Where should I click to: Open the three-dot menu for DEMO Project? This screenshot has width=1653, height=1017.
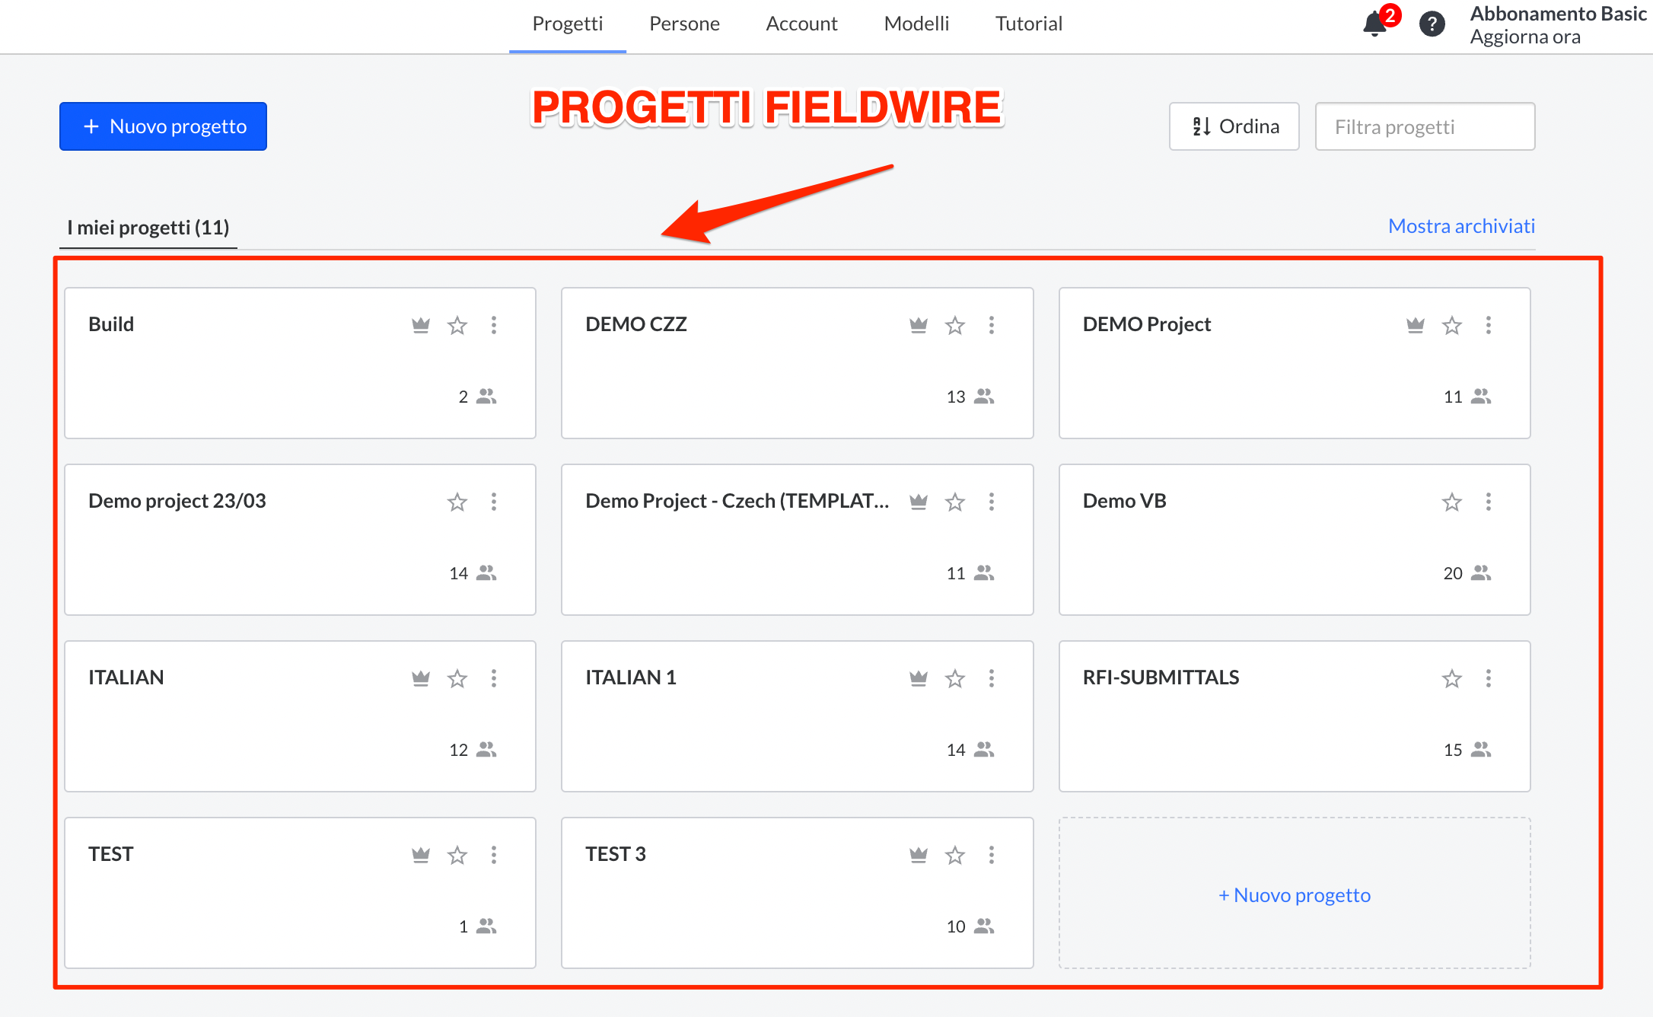pyautogui.click(x=1489, y=325)
